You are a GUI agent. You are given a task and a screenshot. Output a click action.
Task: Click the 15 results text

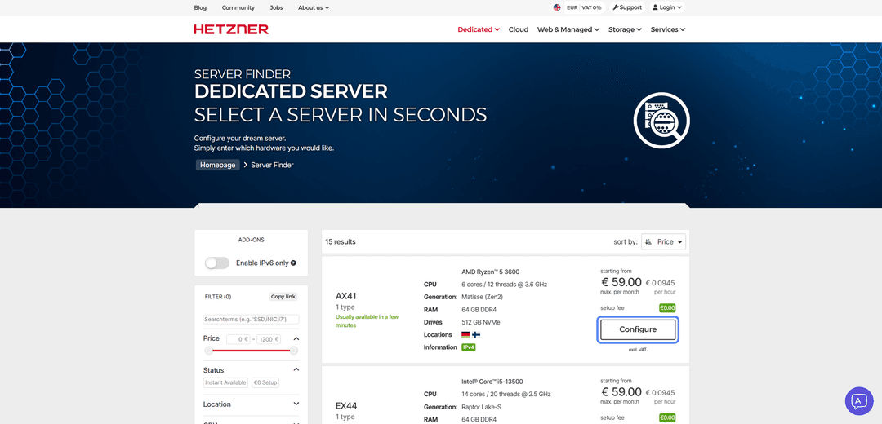pyautogui.click(x=341, y=242)
